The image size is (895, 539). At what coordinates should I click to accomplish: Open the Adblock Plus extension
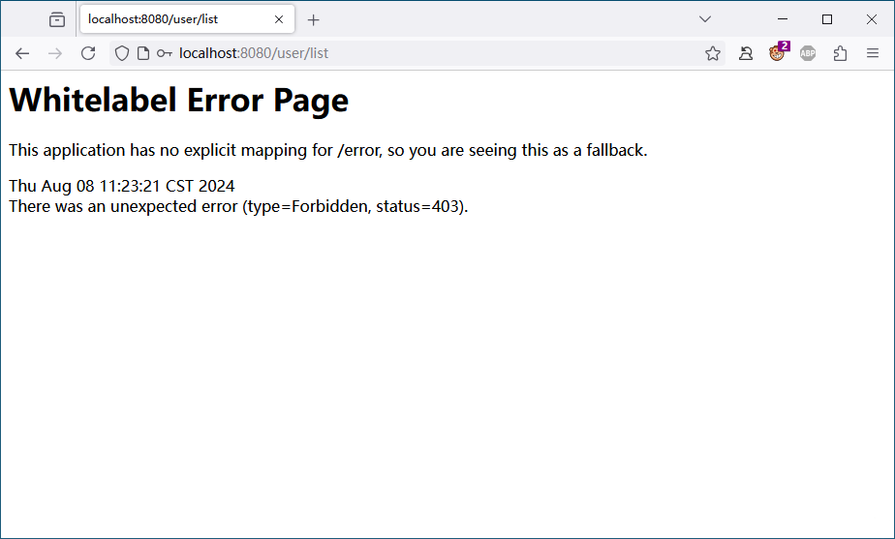808,53
